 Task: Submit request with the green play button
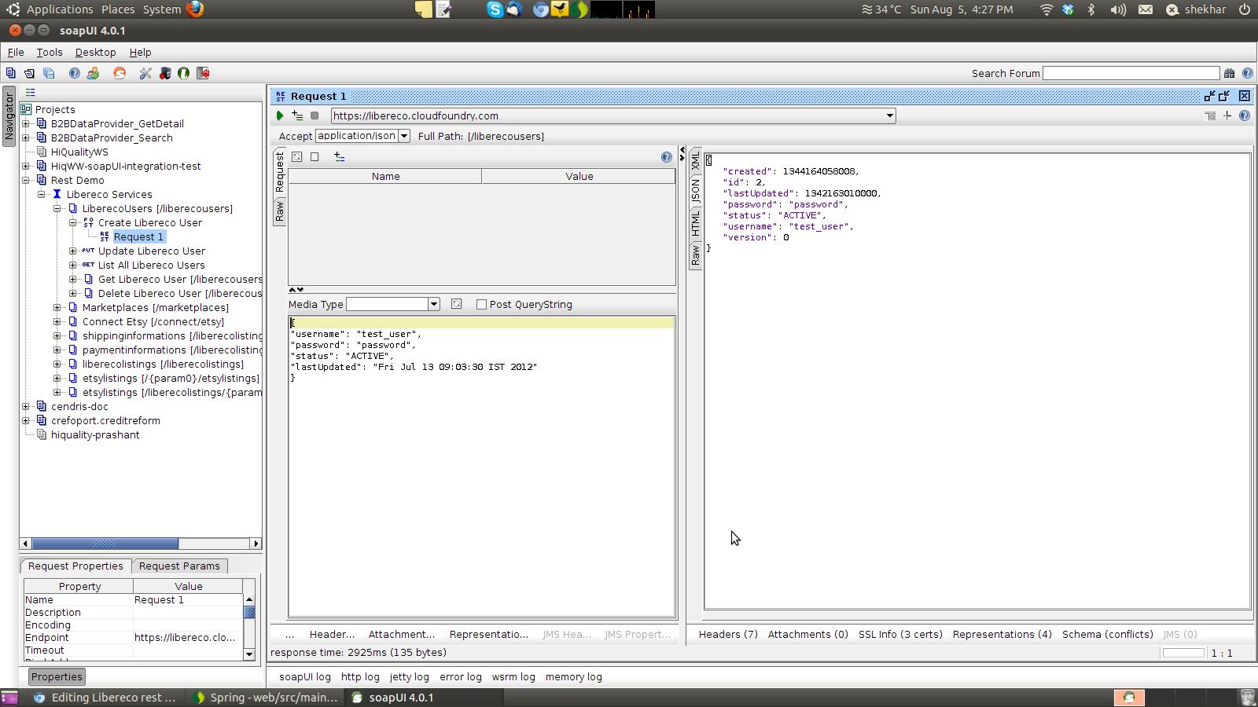pos(280,115)
